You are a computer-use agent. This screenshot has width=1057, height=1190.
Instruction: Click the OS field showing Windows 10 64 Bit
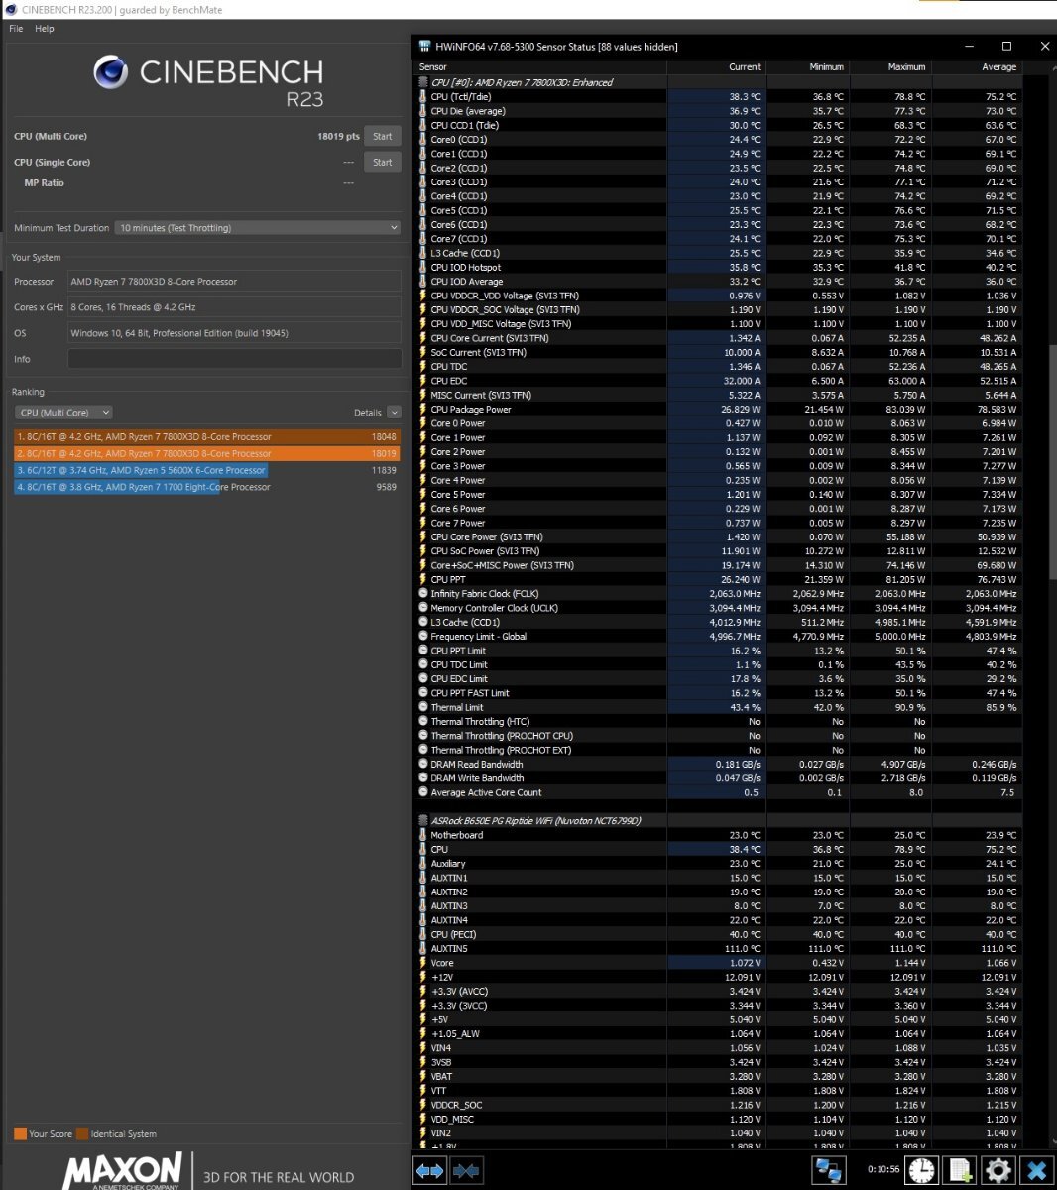click(234, 333)
